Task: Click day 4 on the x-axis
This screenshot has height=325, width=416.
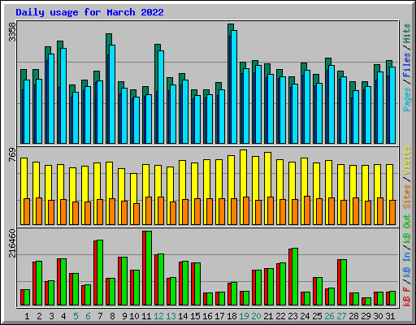Action: 63,316
